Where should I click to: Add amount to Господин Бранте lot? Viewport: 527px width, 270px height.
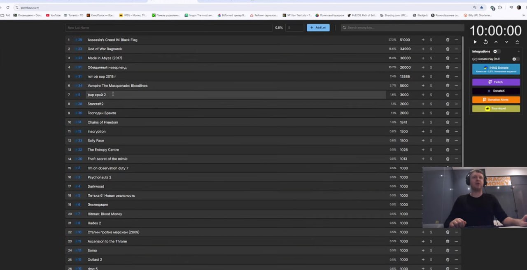coord(423,113)
